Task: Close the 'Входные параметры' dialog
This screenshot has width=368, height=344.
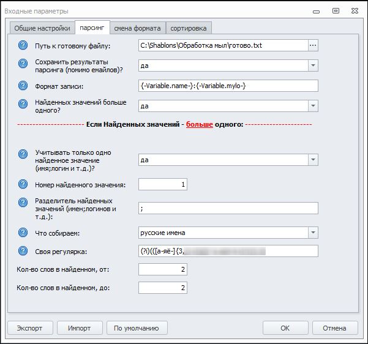Action: point(355,11)
